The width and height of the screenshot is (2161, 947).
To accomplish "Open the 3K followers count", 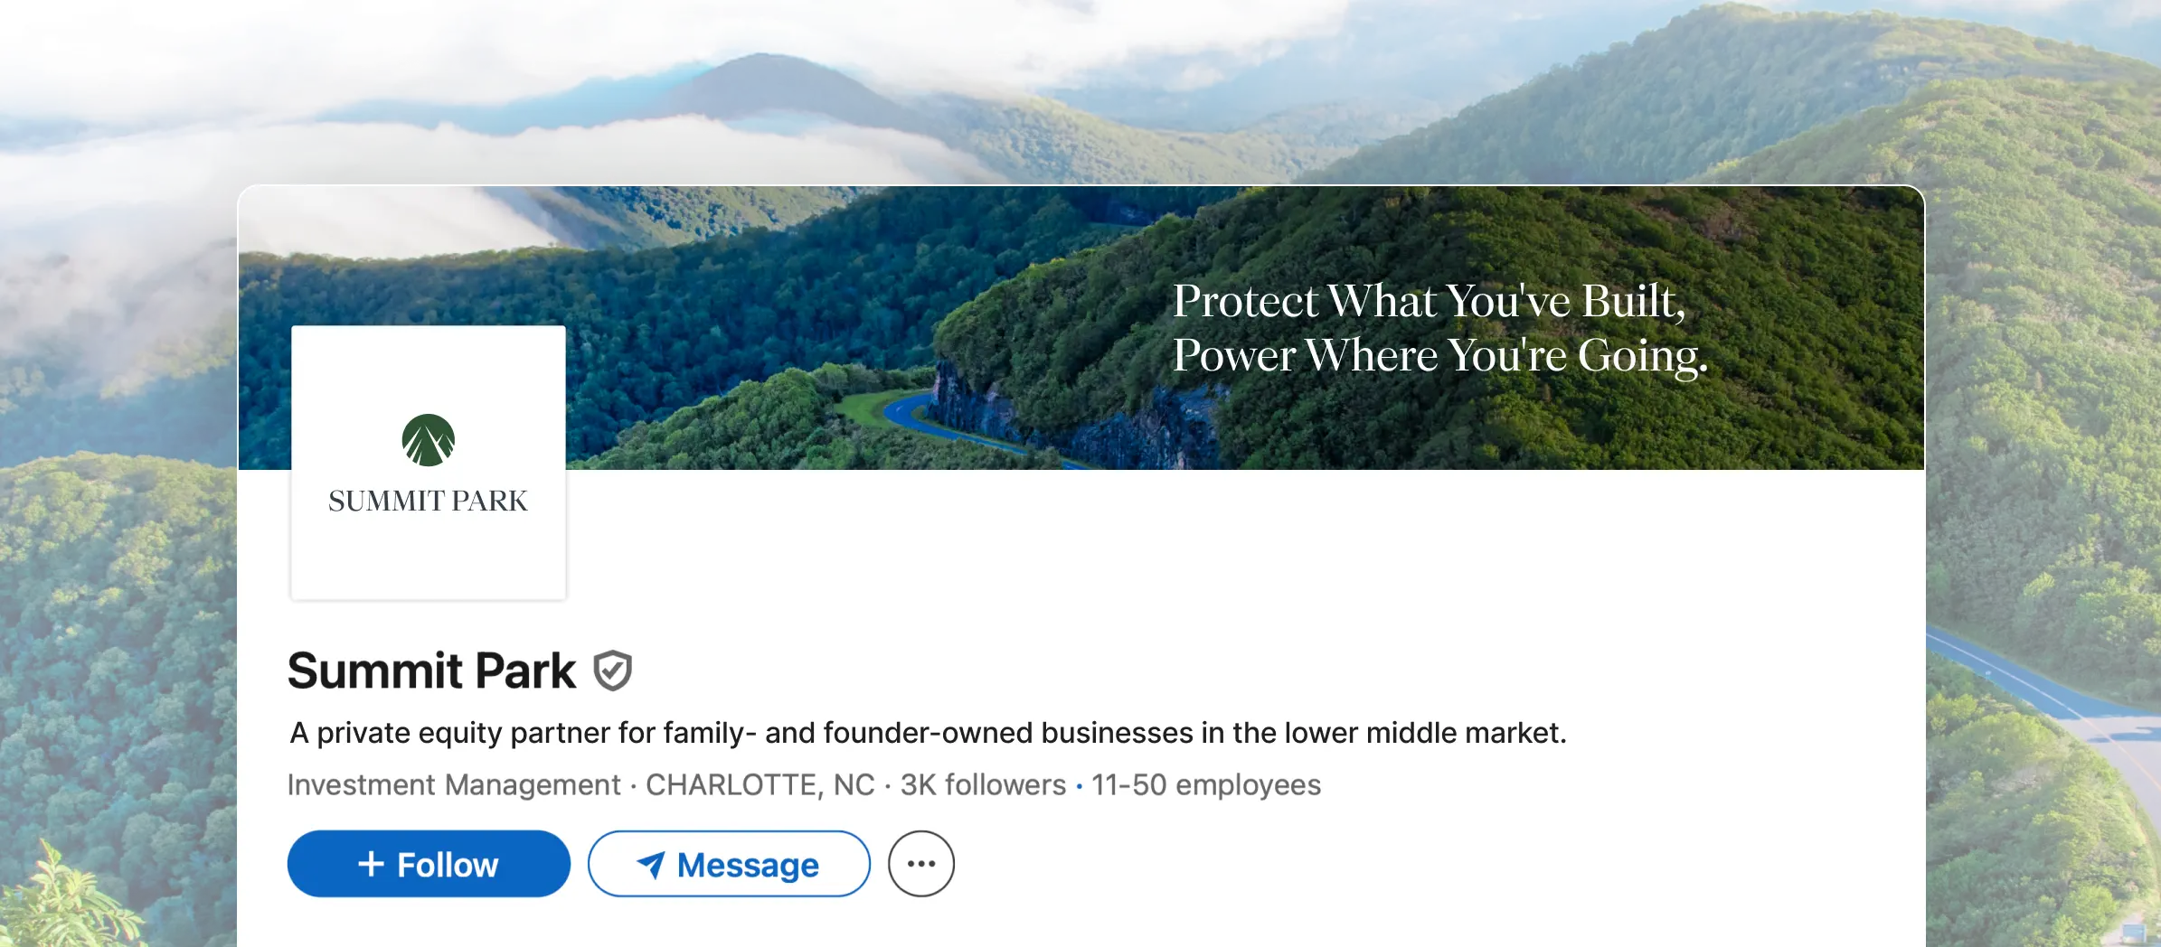I will click(983, 785).
